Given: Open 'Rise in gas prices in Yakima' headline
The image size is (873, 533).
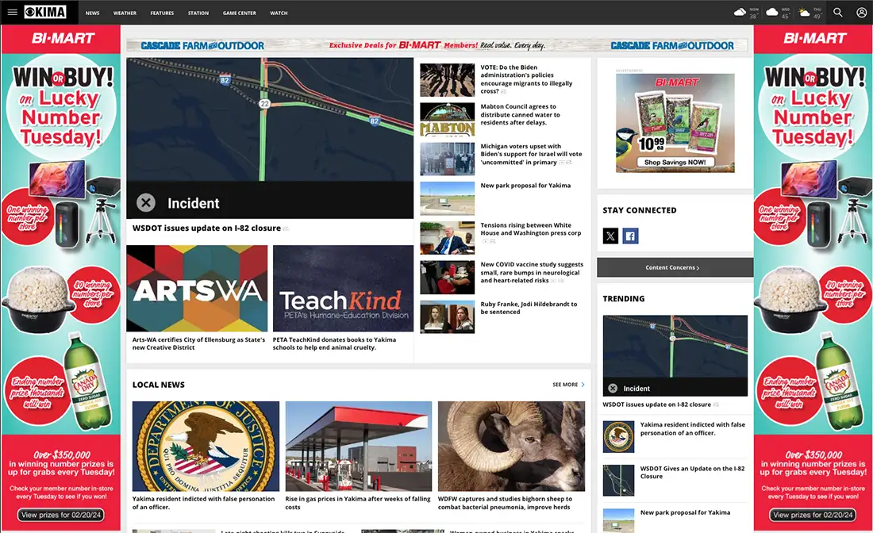Looking at the screenshot, I should pyautogui.click(x=358, y=503).
